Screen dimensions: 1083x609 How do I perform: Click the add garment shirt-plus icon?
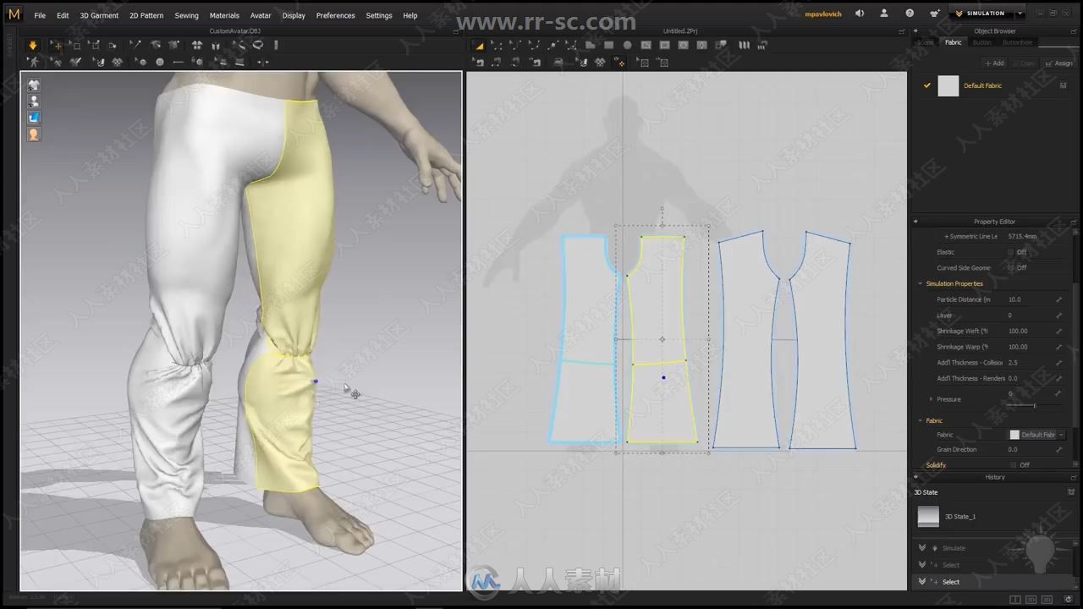pyautogui.click(x=934, y=14)
